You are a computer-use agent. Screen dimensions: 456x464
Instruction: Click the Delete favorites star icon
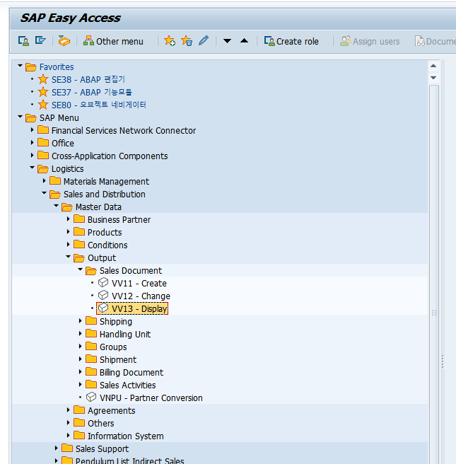click(187, 41)
